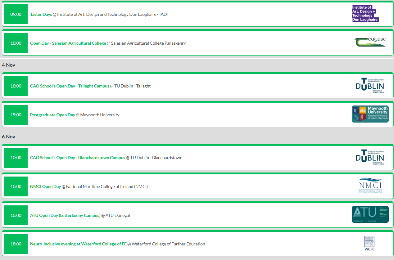This screenshot has height=260, width=394.
Task: Open CAO School's Open Day - Tallaght Campus
Action: pos(70,86)
